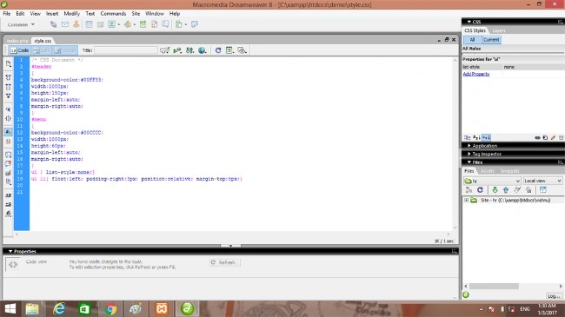Click Get Files green down arrow

(x=495, y=190)
